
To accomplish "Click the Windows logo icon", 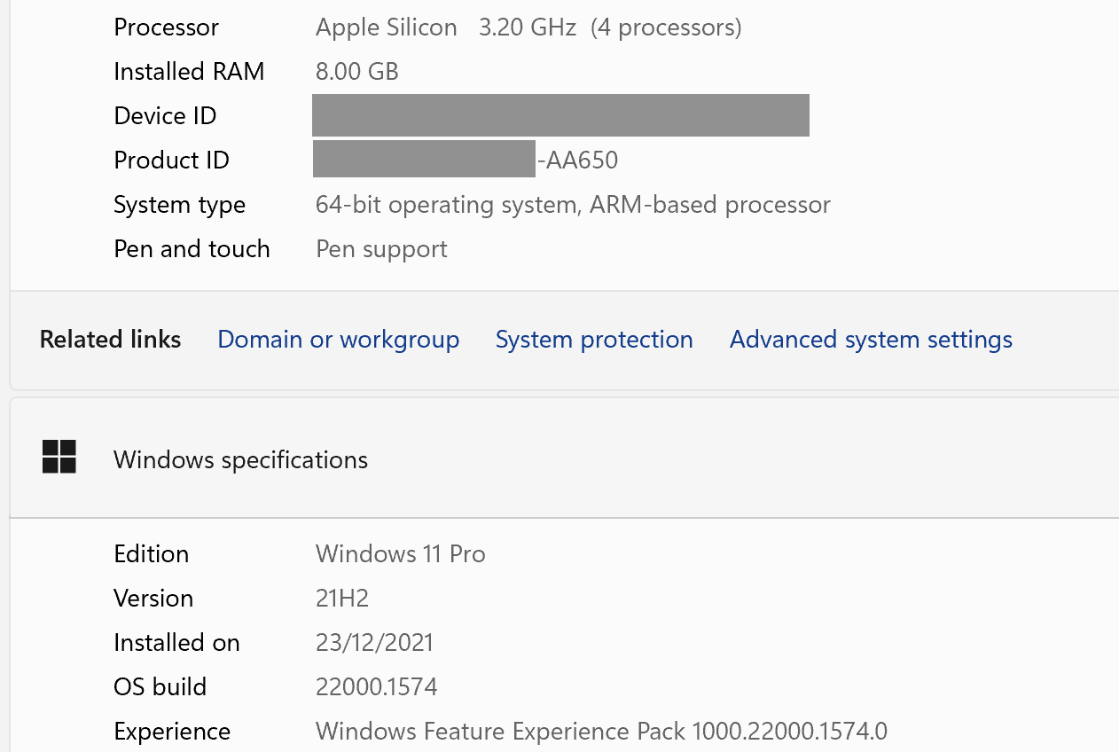I will tap(59, 458).
